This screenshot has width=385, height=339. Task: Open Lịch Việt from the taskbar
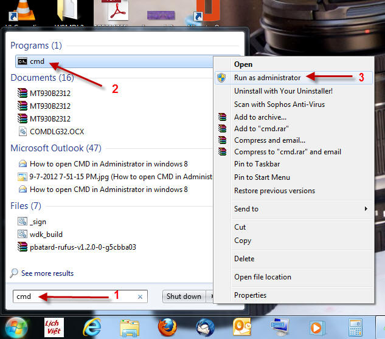coord(54,327)
